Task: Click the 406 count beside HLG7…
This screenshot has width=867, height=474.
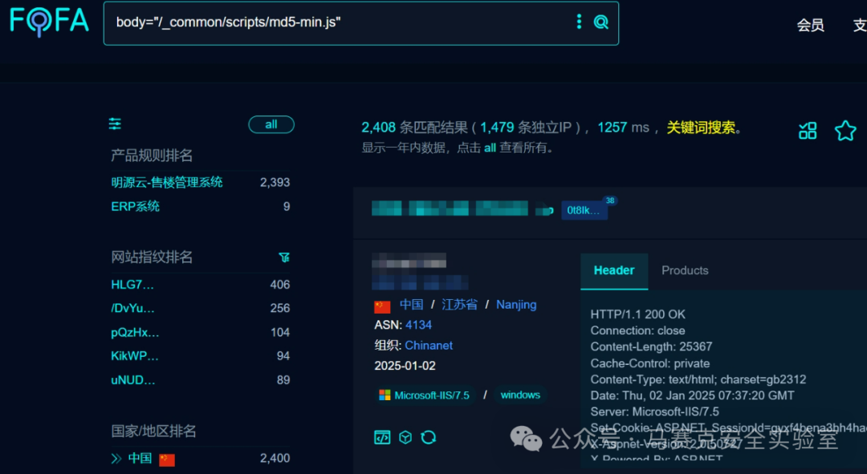Action: coord(280,285)
